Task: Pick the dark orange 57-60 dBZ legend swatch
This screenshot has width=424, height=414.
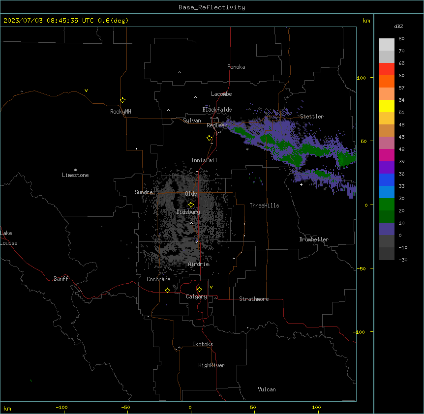Action: click(x=387, y=81)
